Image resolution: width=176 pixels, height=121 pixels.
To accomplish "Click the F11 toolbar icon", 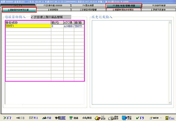I will [x=33, y=118].
